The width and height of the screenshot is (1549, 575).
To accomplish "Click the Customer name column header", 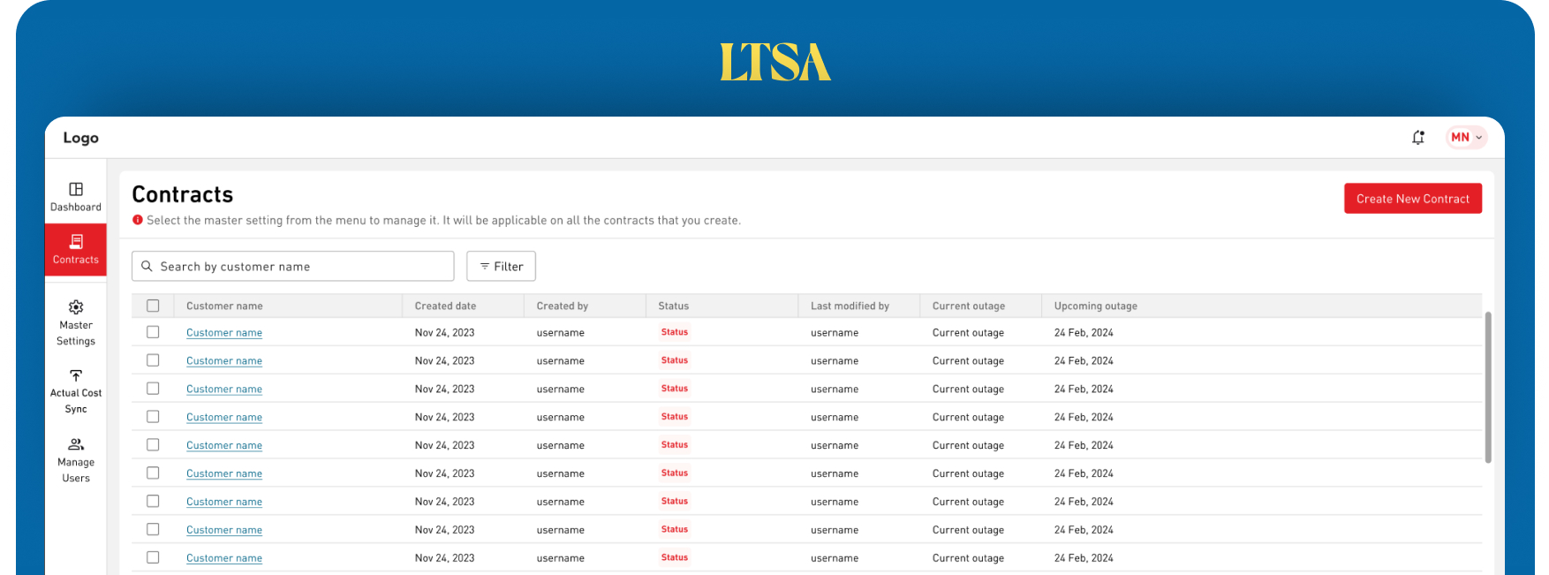I will coord(224,306).
